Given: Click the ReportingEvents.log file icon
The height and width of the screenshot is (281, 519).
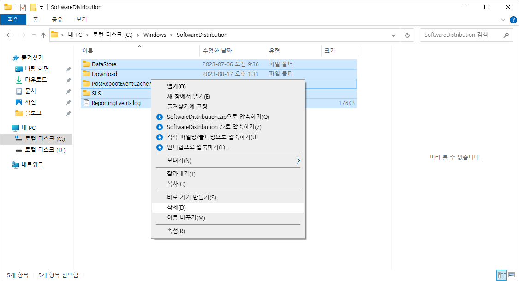Looking at the screenshot, I should pyautogui.click(x=86, y=103).
